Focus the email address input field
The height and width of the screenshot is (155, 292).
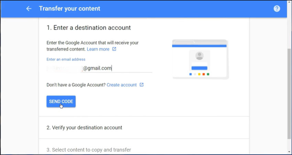click(99, 68)
